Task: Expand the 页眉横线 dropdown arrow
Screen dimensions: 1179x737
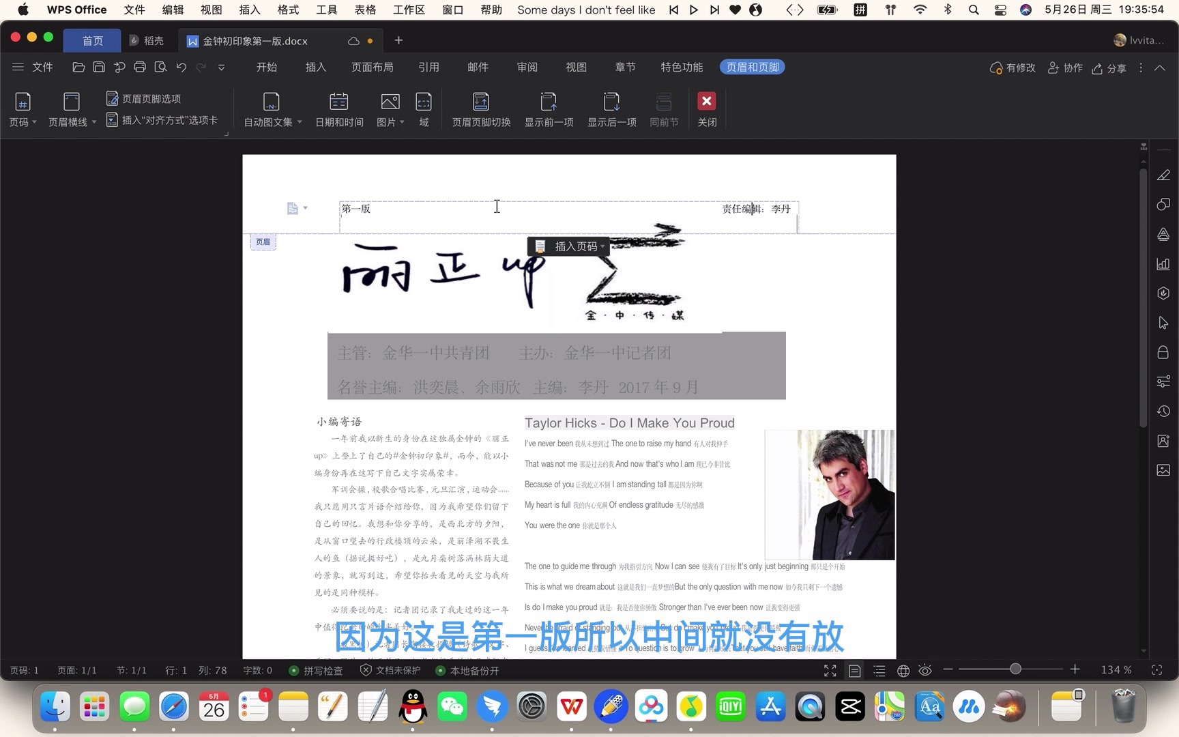Action: pyautogui.click(x=93, y=122)
